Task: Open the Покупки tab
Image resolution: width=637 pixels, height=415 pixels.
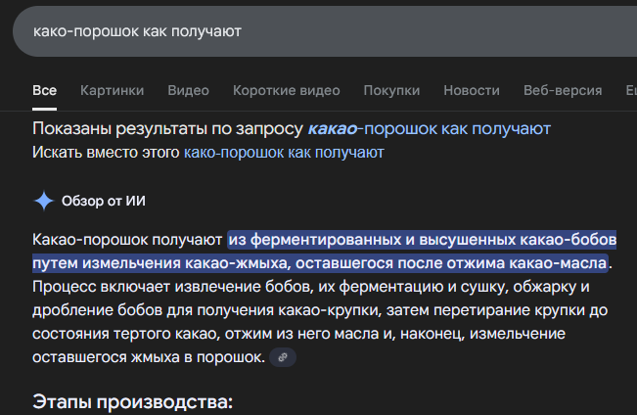Action: pyautogui.click(x=391, y=90)
